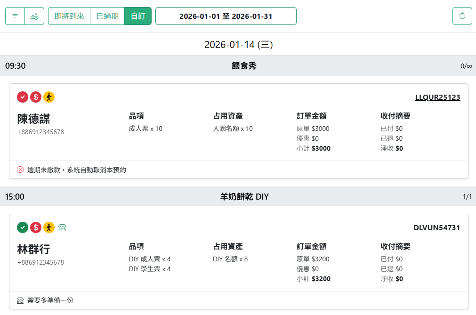Screen dimensions: 476x315
Task: Click the yellow walking attendance icon on 林群行's booking
Action: tap(49, 227)
